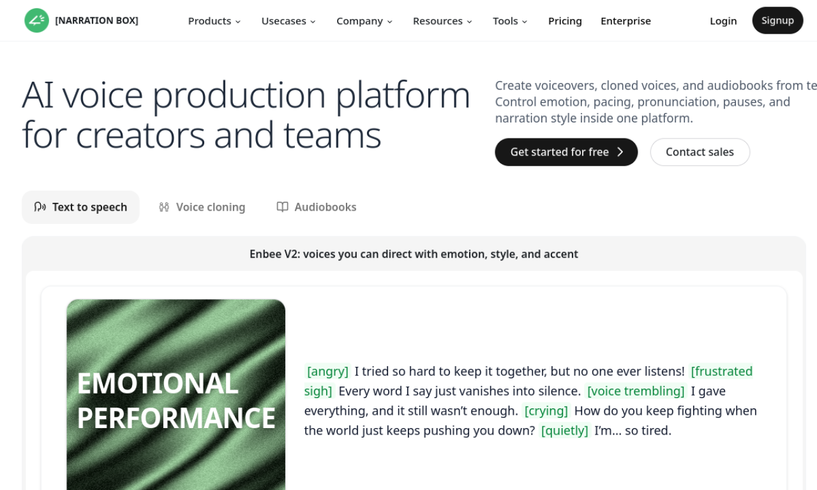817x490 pixels.
Task: Expand the Resources dropdown chevron
Action: [x=469, y=22]
